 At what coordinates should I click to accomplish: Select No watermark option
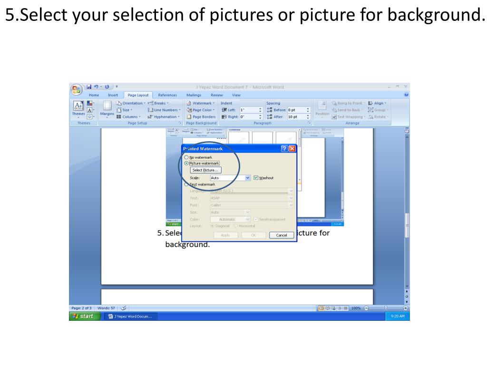coord(186,157)
